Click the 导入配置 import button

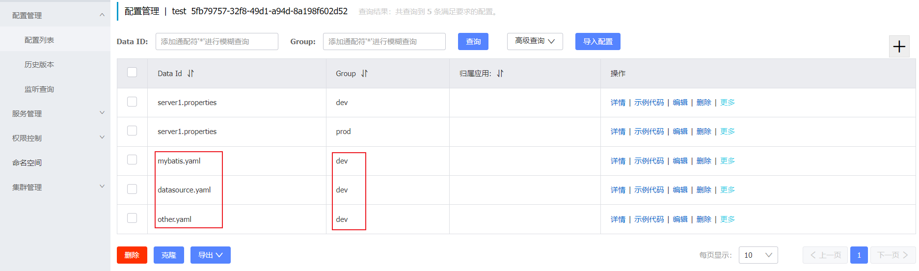click(598, 42)
